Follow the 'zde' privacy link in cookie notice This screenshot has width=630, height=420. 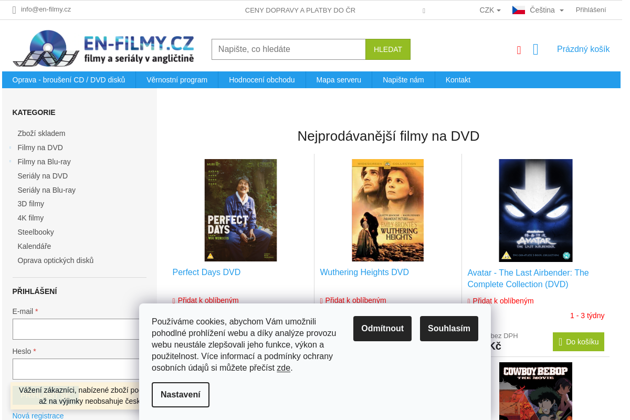(x=283, y=367)
